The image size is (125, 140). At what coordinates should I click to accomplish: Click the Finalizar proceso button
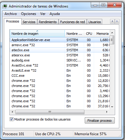tap(100, 121)
